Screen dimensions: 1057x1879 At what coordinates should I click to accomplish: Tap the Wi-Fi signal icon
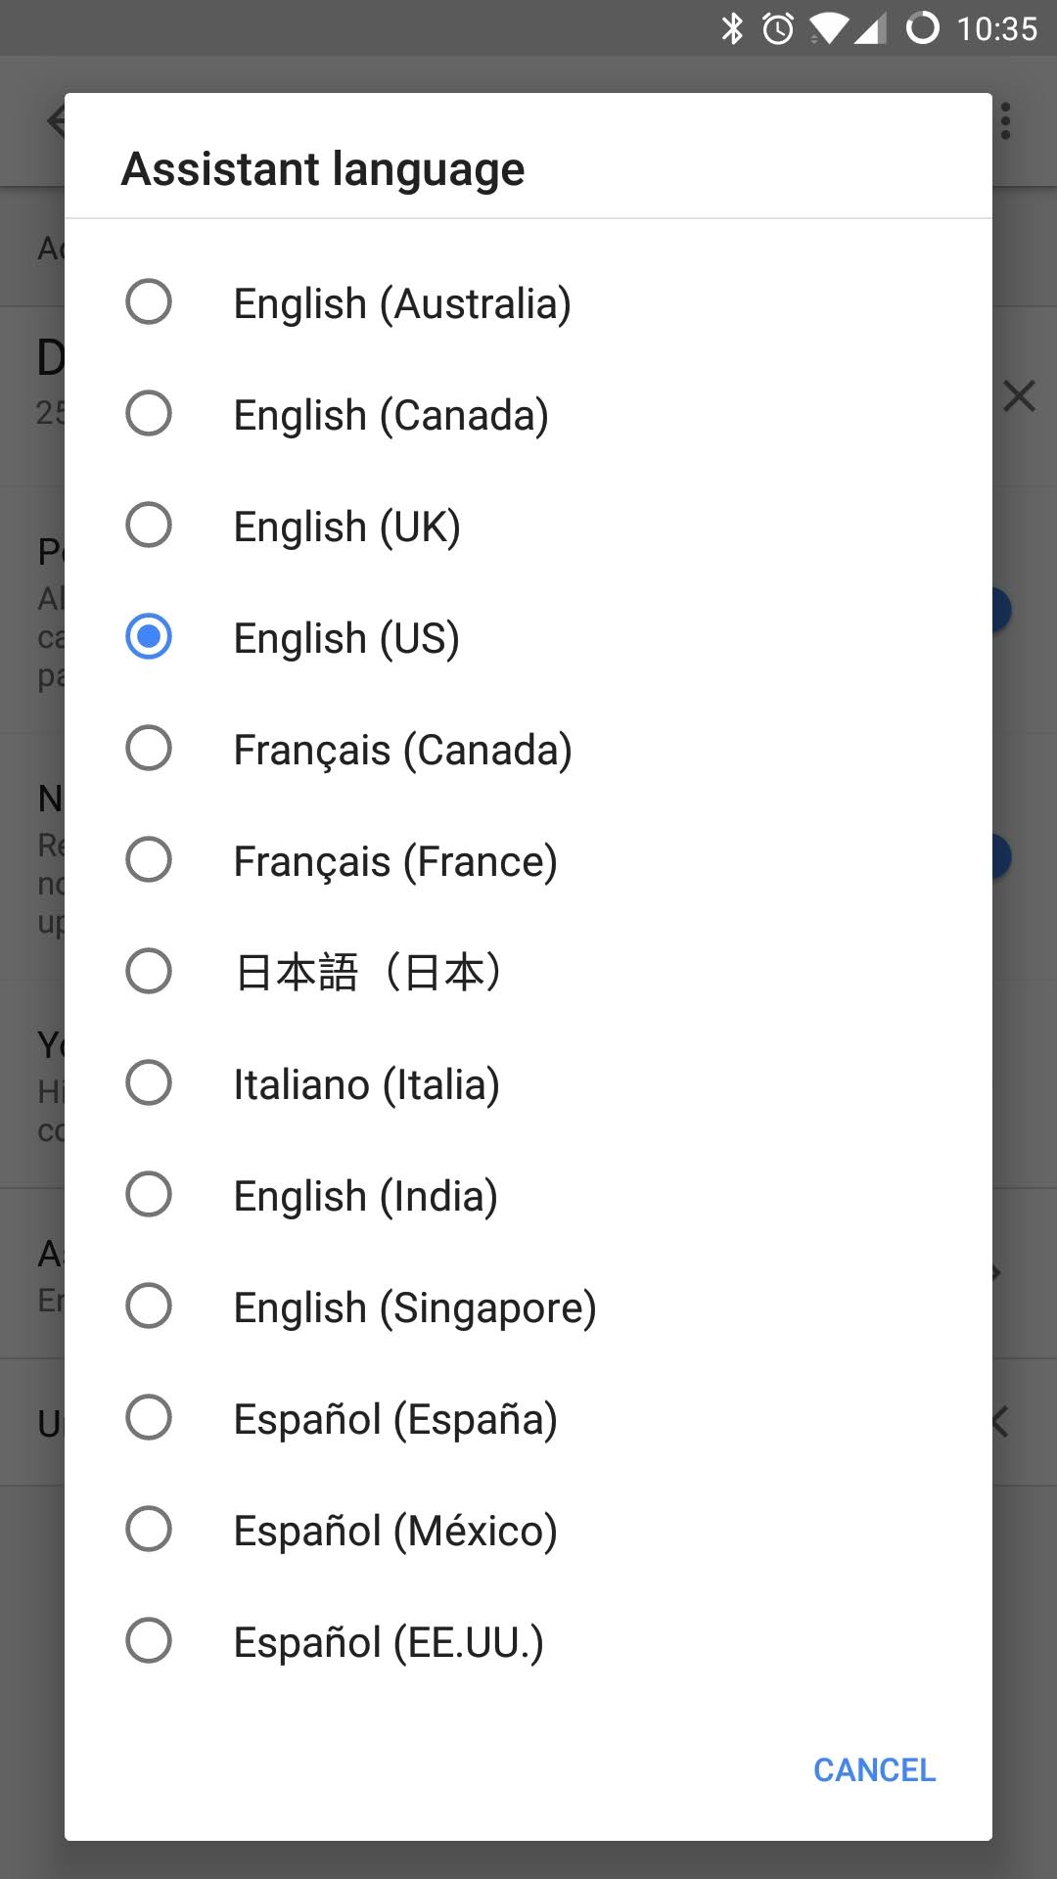coord(828,28)
